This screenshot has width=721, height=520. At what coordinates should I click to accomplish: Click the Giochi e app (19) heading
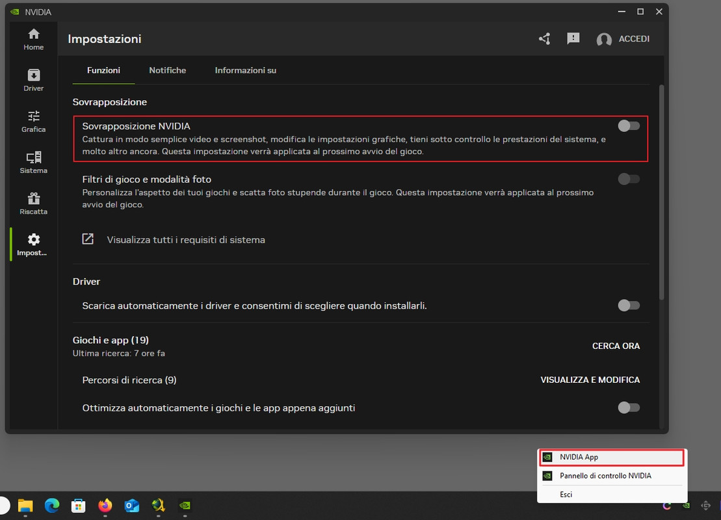111,340
